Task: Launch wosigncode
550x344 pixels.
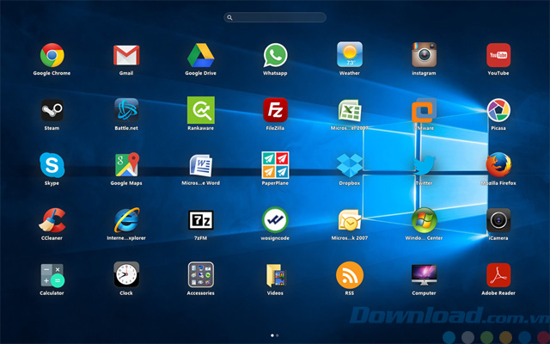Action: [x=275, y=220]
